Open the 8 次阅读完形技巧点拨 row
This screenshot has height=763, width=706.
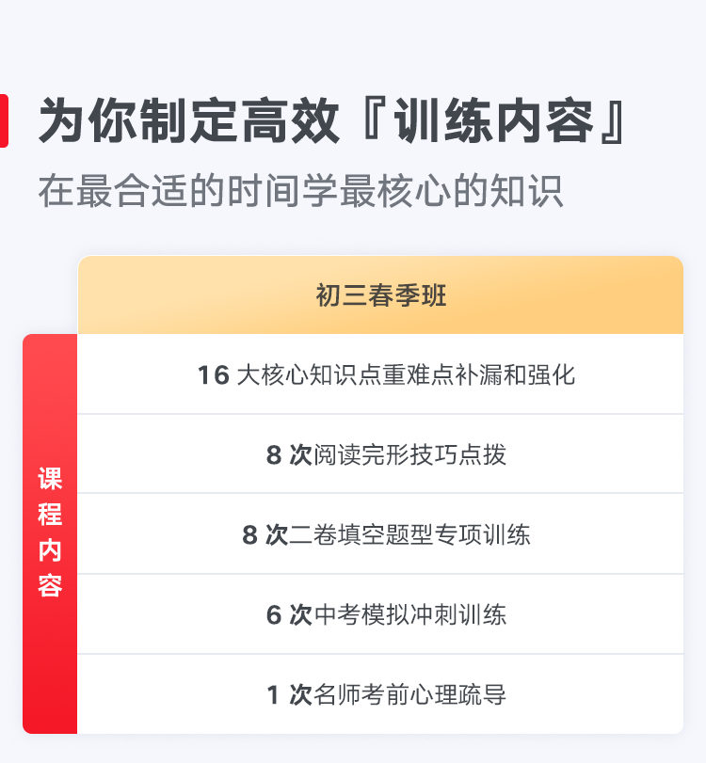(x=380, y=454)
